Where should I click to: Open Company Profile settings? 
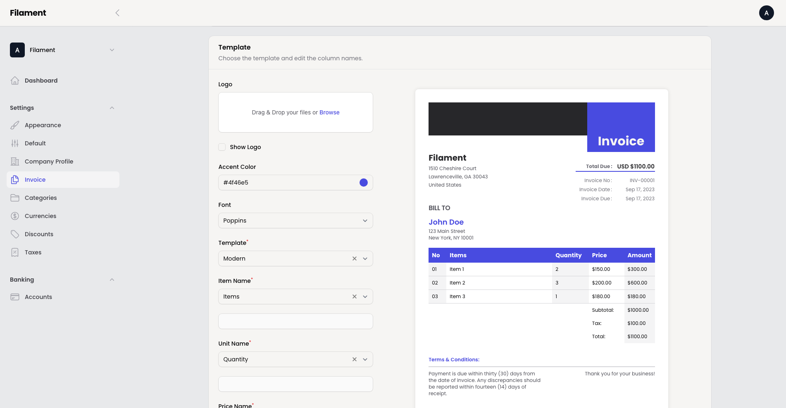point(63,161)
